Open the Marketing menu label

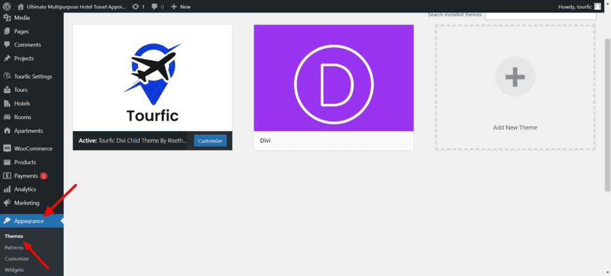(x=27, y=203)
